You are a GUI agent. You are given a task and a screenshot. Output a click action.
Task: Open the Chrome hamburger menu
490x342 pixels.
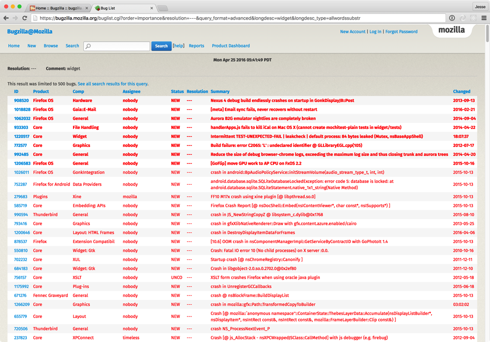[x=484, y=18]
